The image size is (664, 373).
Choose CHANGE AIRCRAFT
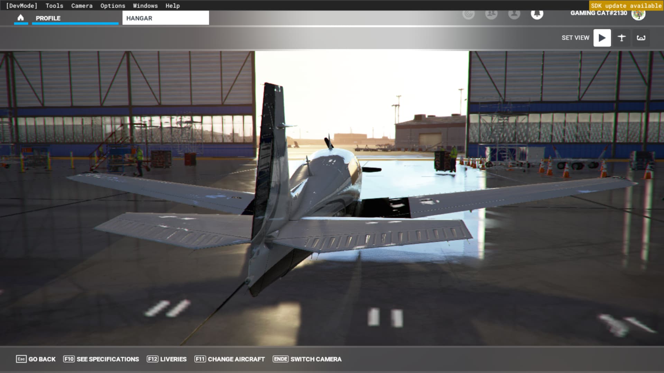pyautogui.click(x=230, y=359)
